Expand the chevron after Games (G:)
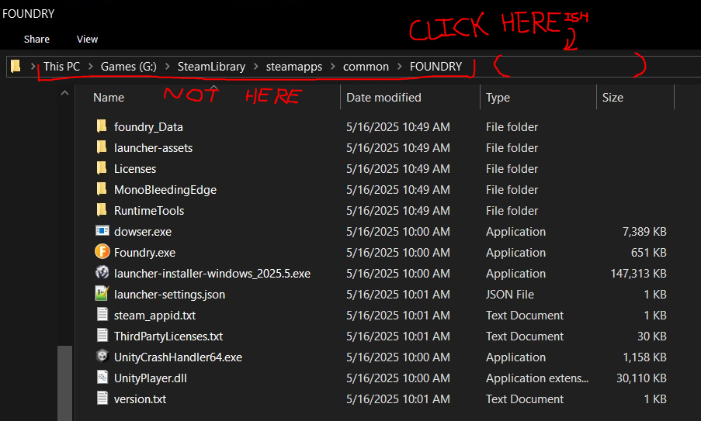The image size is (701, 421). 167,67
